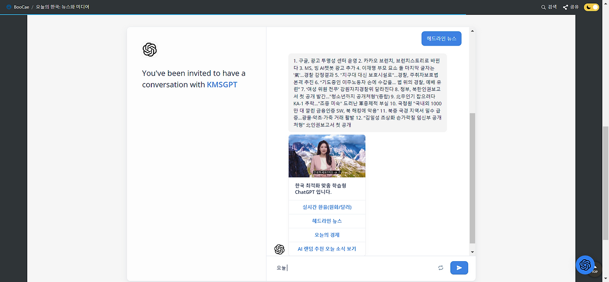
Task: Click the up arrow on the chat scrollbar
Action: coord(471,30)
